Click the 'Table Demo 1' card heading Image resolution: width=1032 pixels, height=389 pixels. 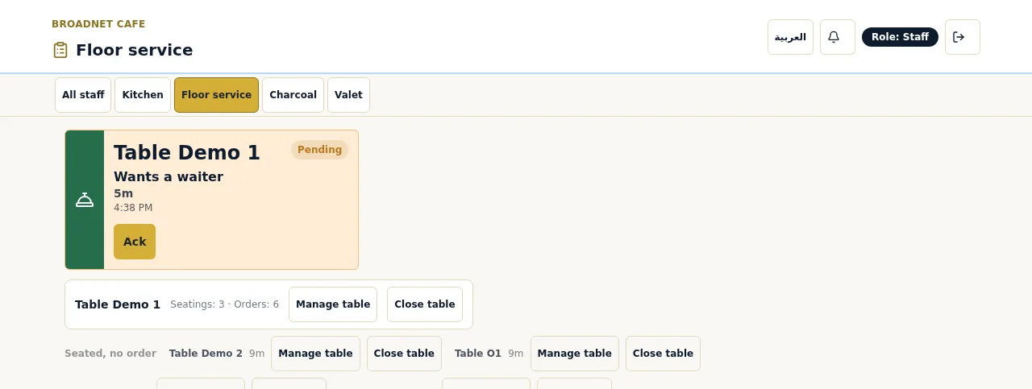pyautogui.click(x=187, y=153)
